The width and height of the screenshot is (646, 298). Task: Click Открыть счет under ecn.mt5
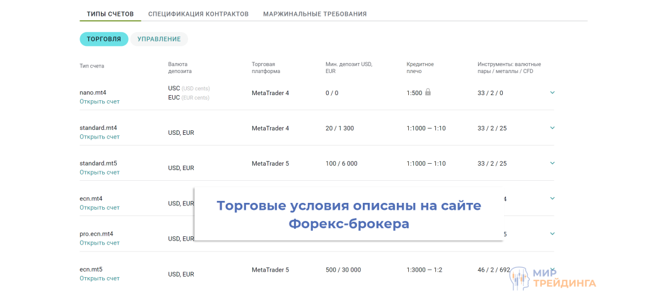pos(99,278)
